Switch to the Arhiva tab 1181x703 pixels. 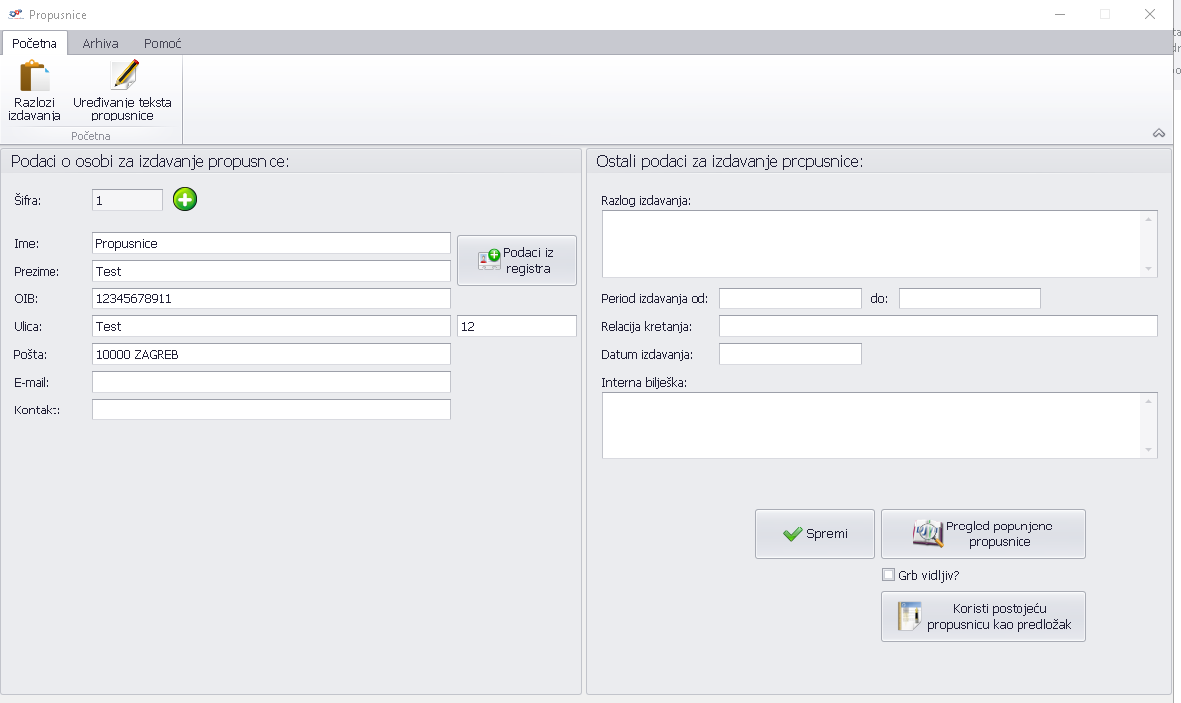pyautogui.click(x=101, y=44)
